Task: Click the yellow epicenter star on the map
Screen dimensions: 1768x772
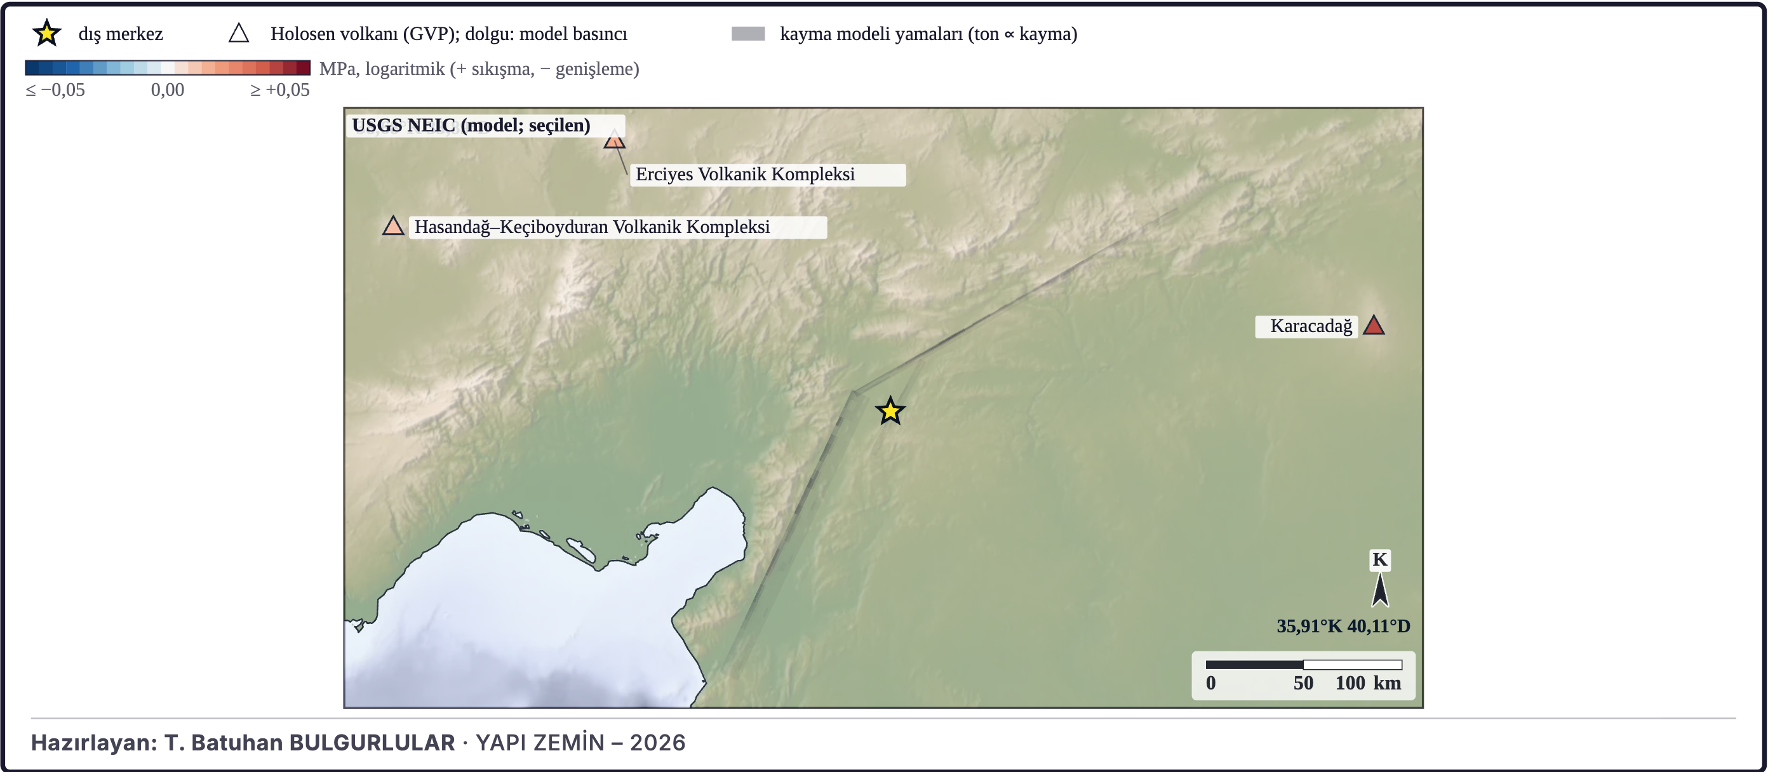Action: pos(890,411)
